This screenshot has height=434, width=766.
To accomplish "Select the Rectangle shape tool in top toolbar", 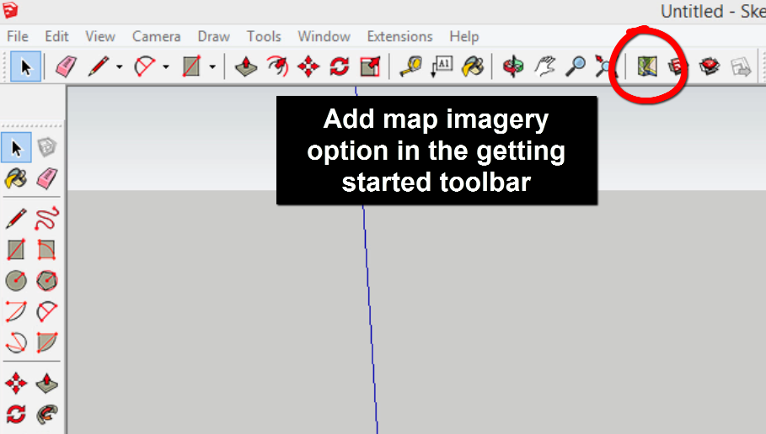I will [191, 66].
